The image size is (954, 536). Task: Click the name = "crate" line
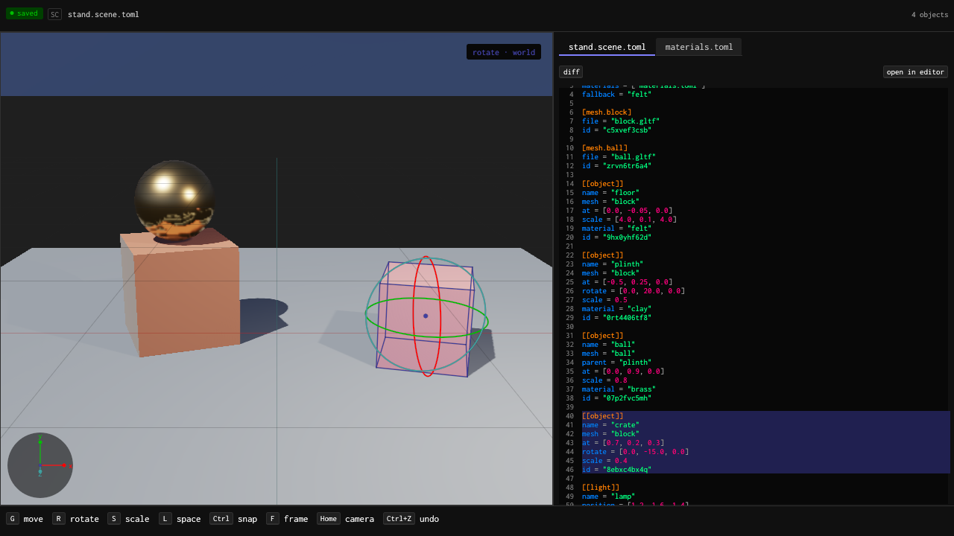[x=611, y=425]
